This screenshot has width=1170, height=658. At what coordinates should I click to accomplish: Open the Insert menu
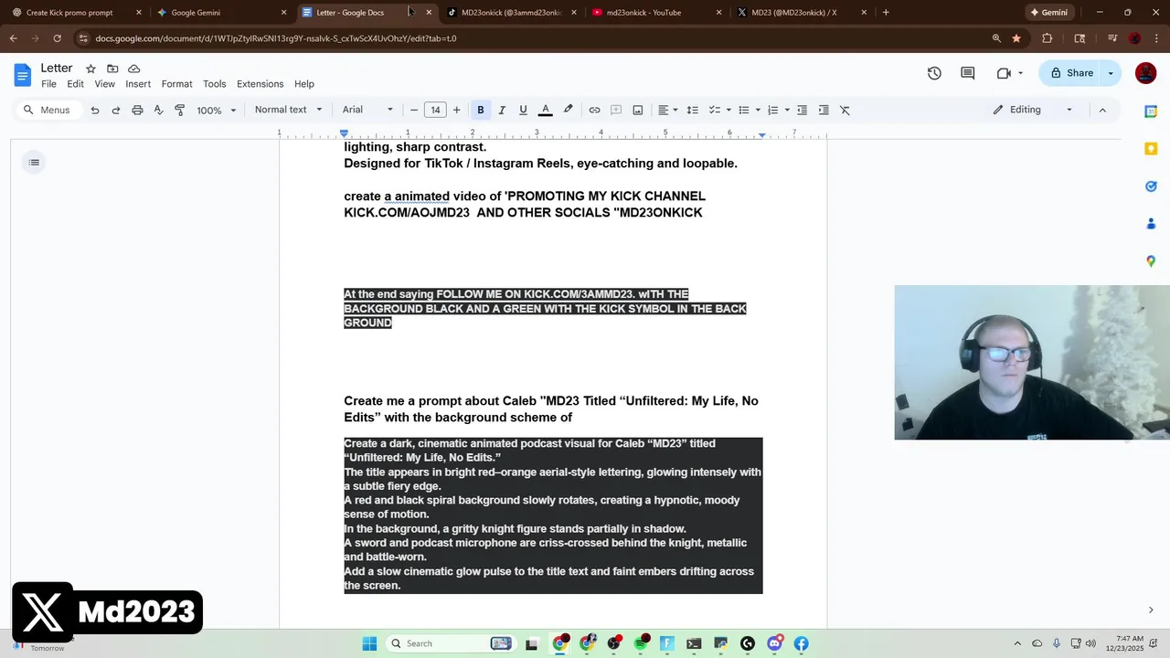point(138,84)
